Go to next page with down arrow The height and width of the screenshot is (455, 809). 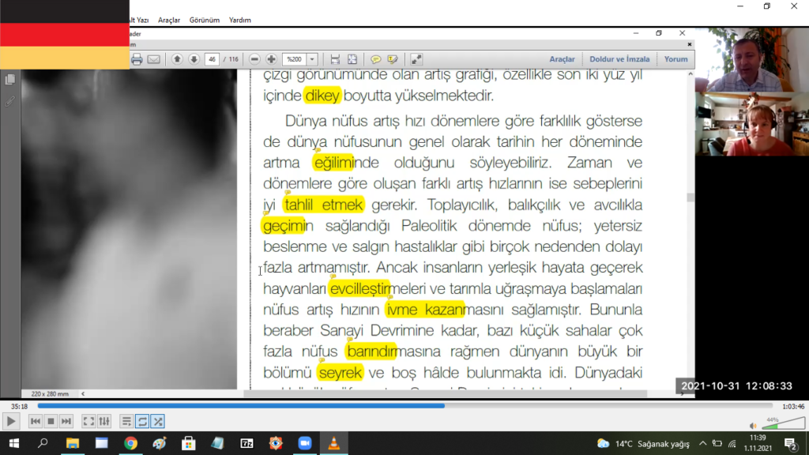pyautogui.click(x=194, y=59)
